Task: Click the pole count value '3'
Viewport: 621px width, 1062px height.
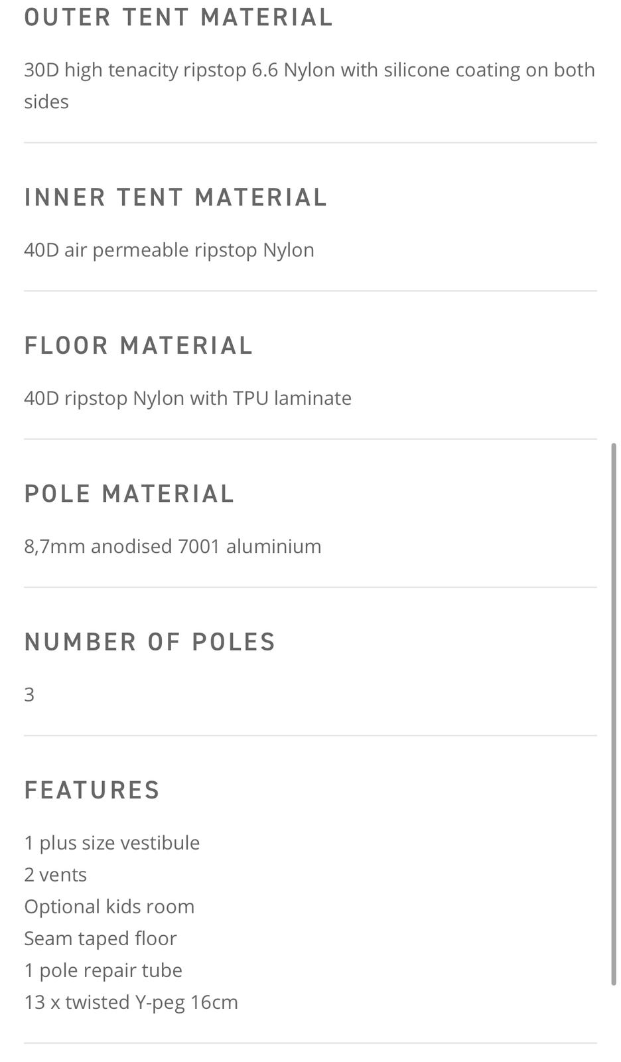Action: tap(29, 695)
